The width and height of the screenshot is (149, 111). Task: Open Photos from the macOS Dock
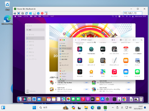coord(68,99)
